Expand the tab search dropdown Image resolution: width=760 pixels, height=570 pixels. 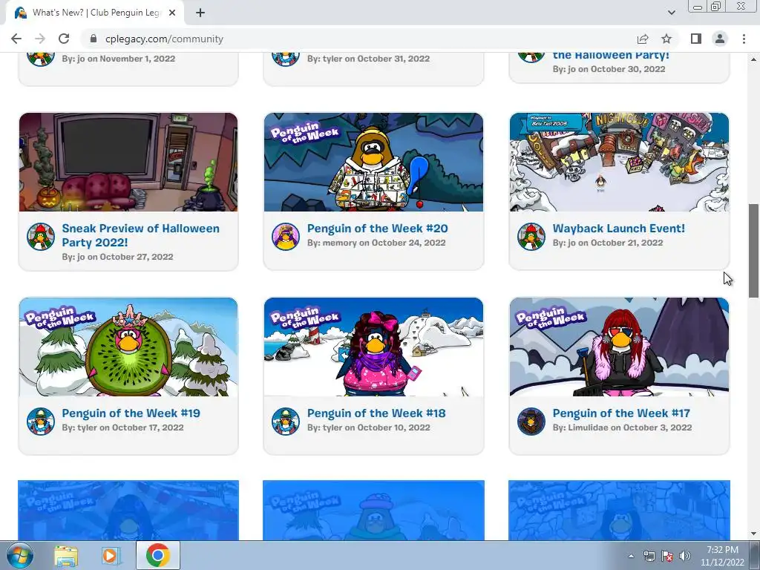671,13
